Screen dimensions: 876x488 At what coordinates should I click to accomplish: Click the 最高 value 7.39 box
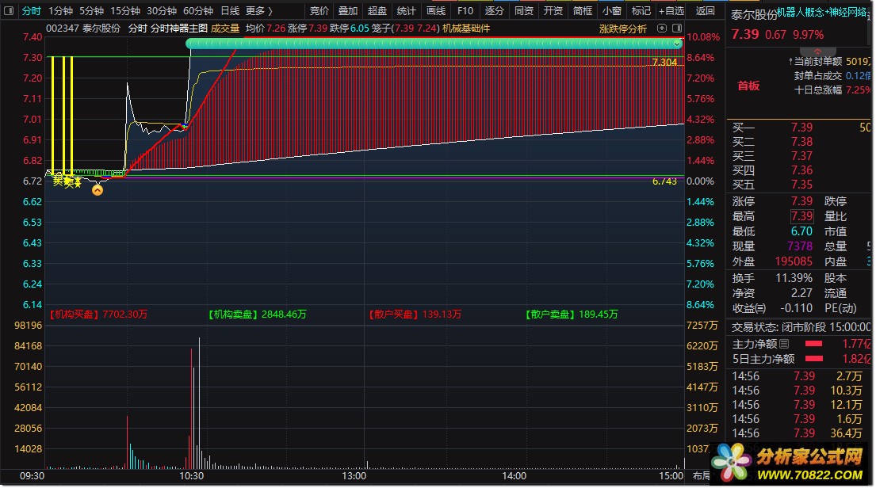tap(801, 216)
